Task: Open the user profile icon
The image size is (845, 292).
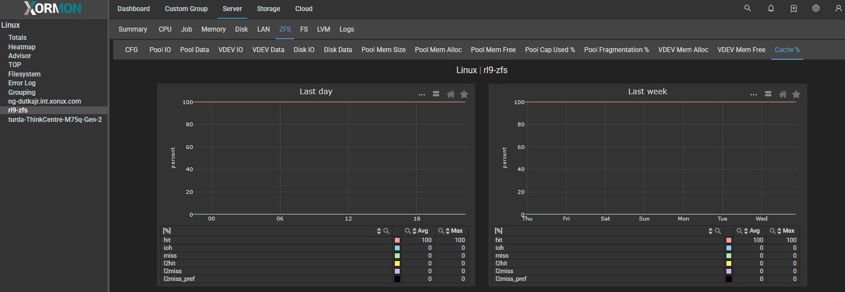Action: click(838, 8)
